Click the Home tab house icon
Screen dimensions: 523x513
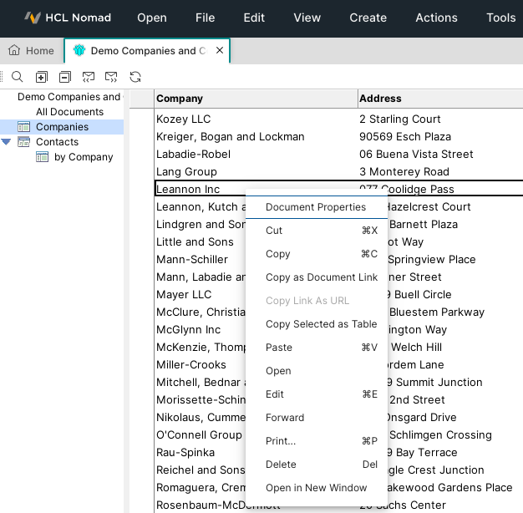point(14,50)
